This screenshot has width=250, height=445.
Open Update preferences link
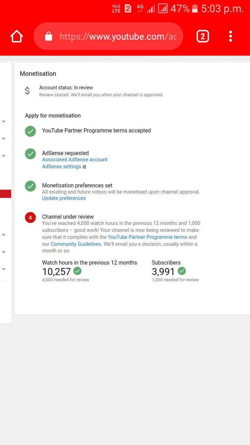click(x=64, y=198)
